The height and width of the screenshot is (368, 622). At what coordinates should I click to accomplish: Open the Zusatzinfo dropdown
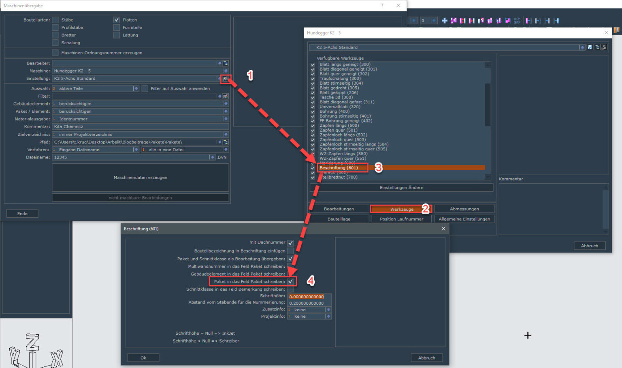point(328,310)
